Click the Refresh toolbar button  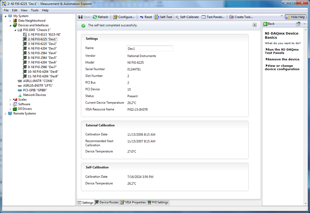pyautogui.click(x=100, y=17)
